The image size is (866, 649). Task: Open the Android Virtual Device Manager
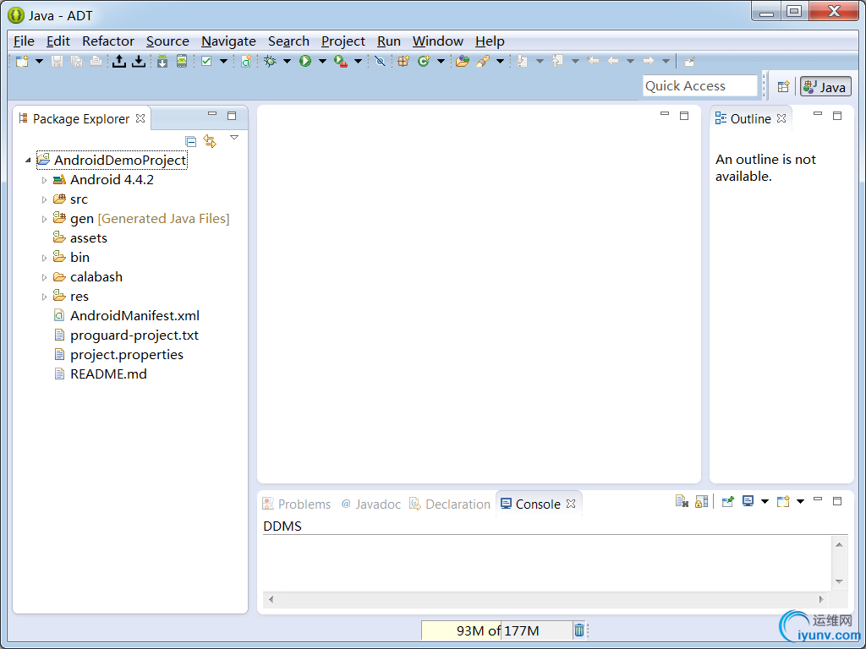(182, 61)
